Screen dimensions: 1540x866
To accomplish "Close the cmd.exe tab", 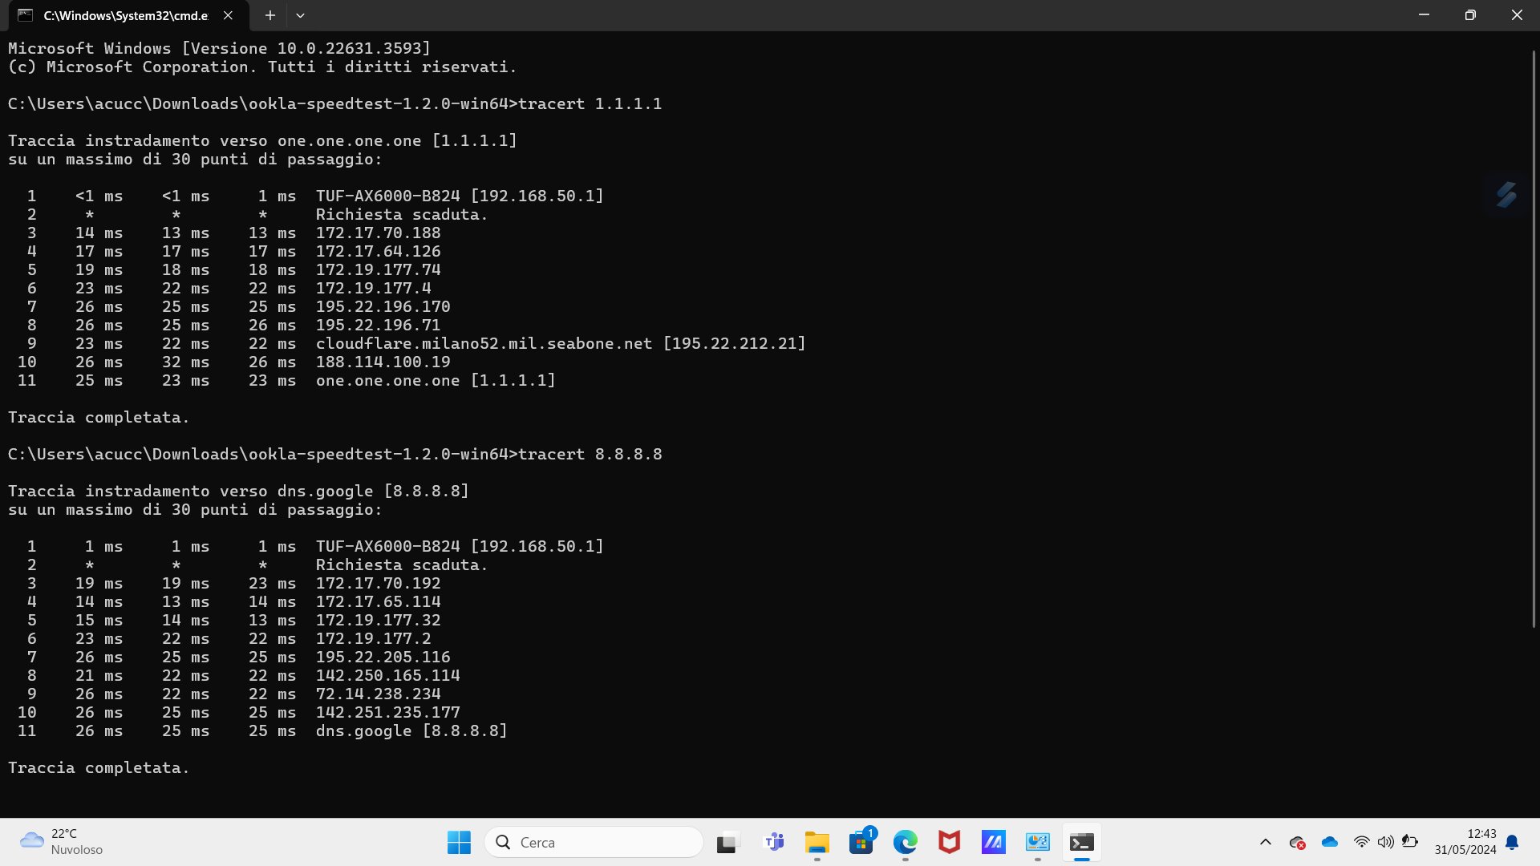I will coord(228,15).
